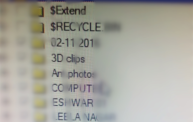Select the last folder name in list
193x122 pixels.
[x=84, y=117]
